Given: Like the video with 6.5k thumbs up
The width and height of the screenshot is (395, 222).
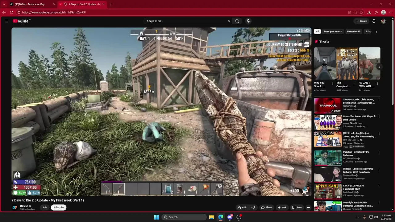Looking at the screenshot, I should point(242,208).
